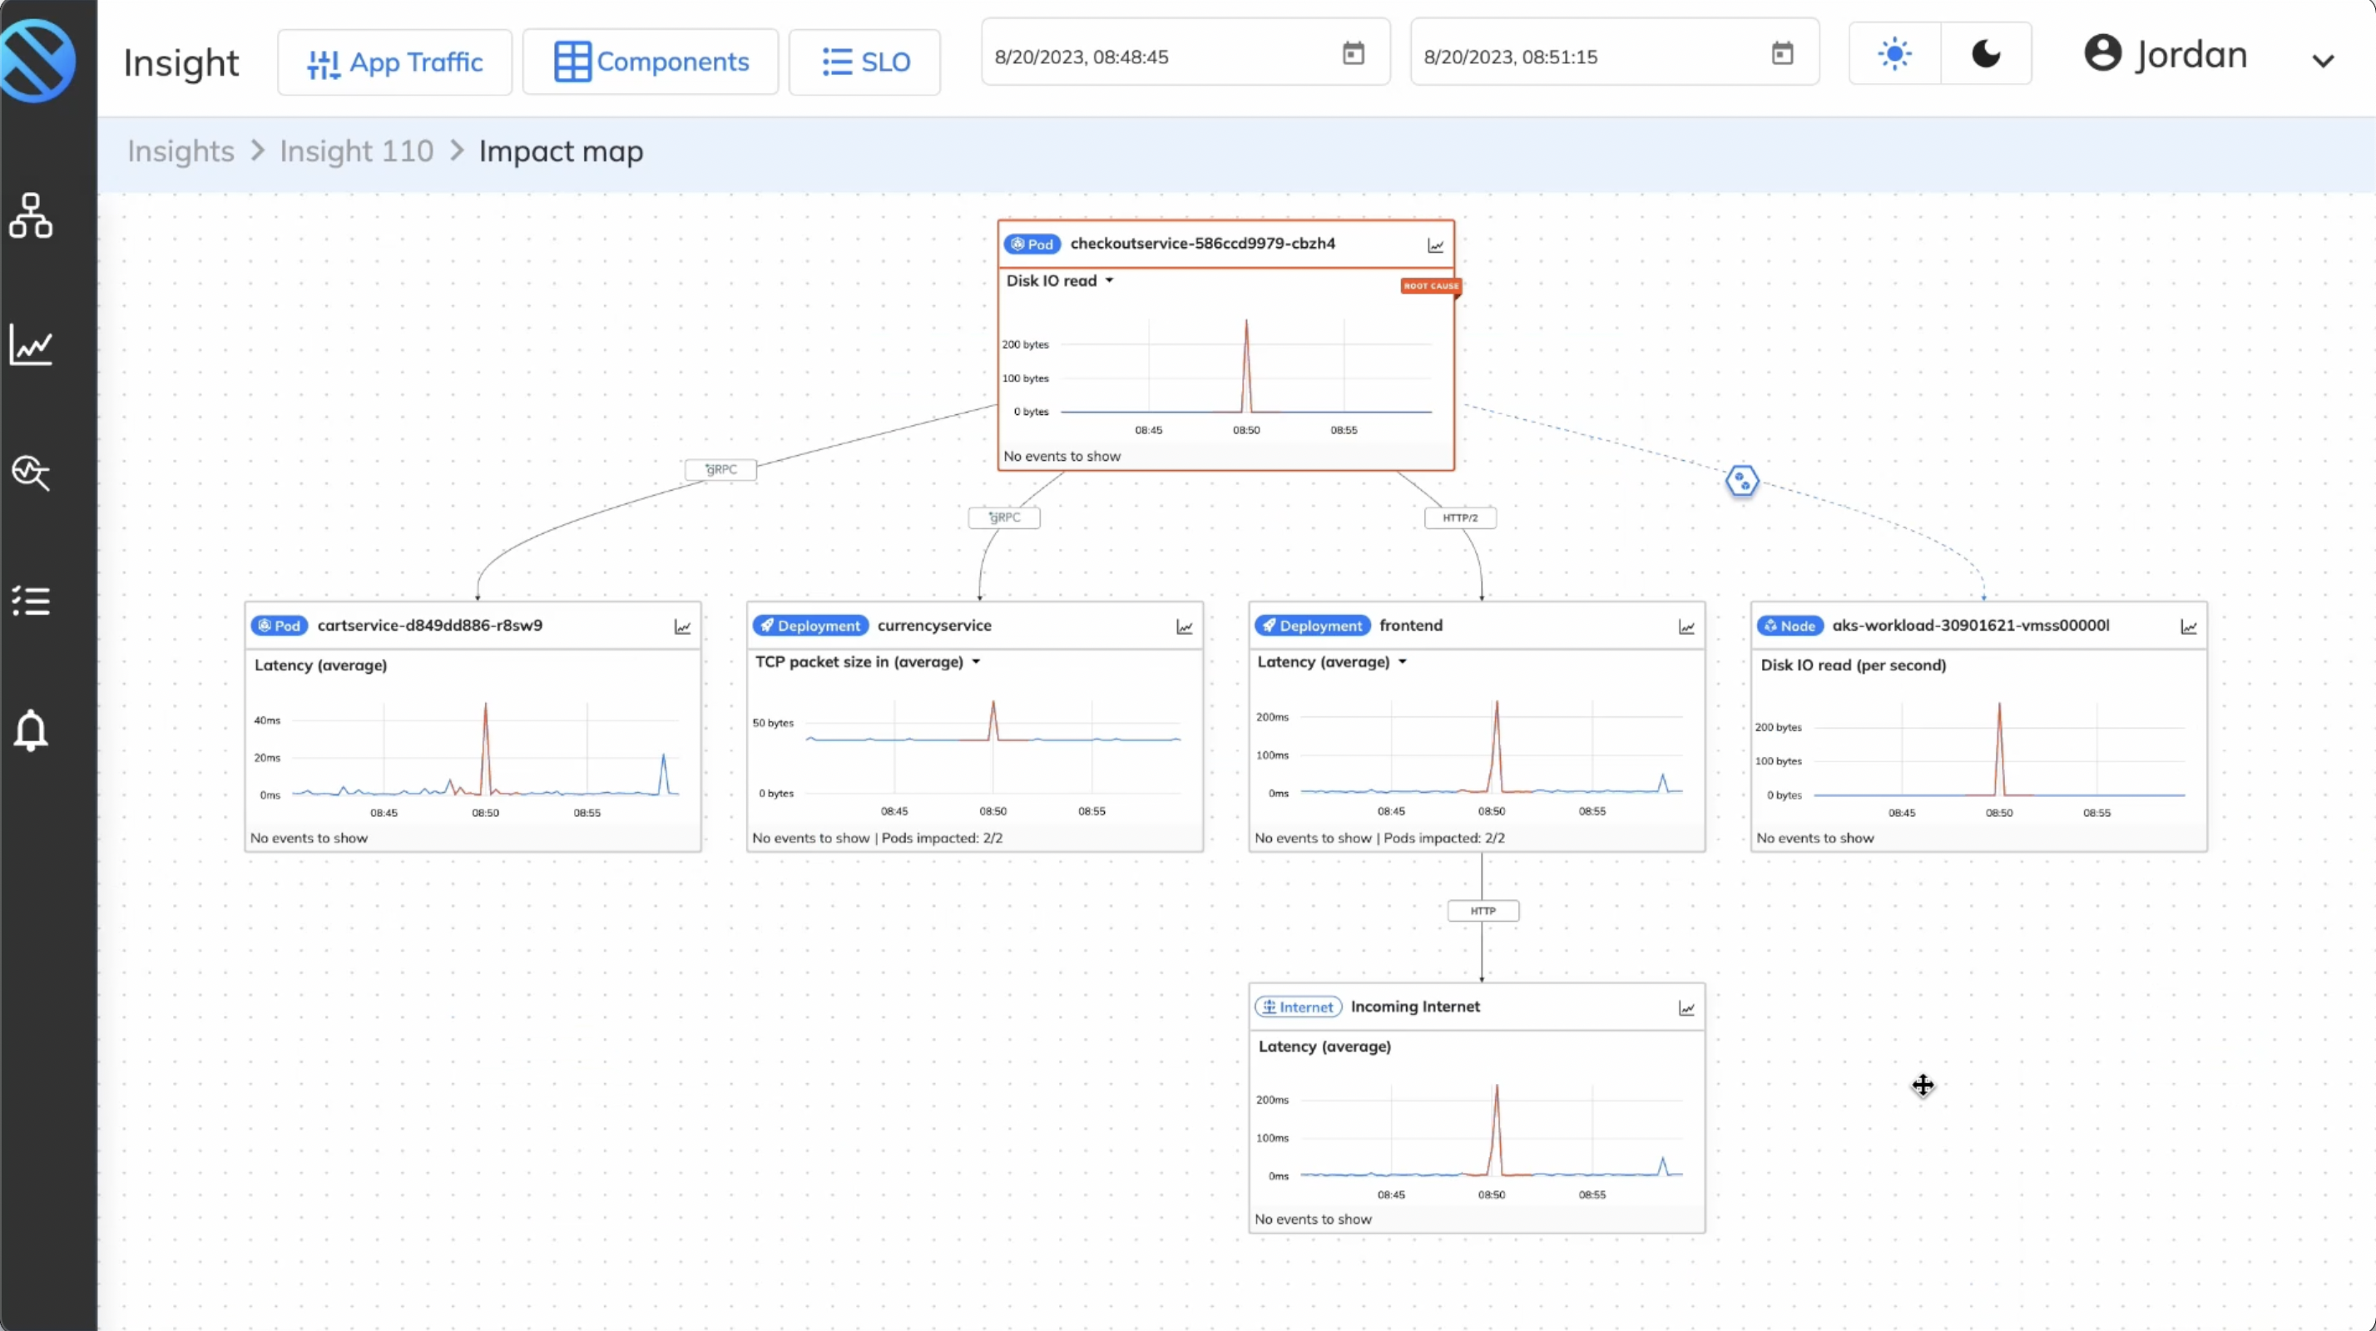Open the diagnostics search icon in sidebar

(x=32, y=473)
